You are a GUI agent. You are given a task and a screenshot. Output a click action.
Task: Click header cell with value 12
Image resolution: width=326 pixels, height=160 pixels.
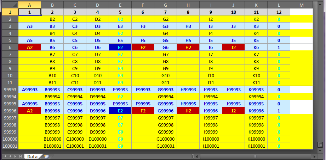click(x=279, y=12)
